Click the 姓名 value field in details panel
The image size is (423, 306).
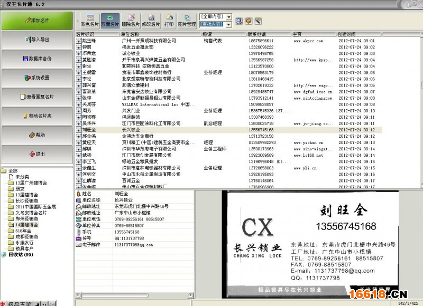tap(153, 194)
